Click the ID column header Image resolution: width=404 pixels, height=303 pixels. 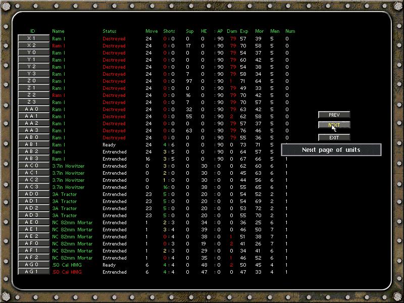[33, 31]
